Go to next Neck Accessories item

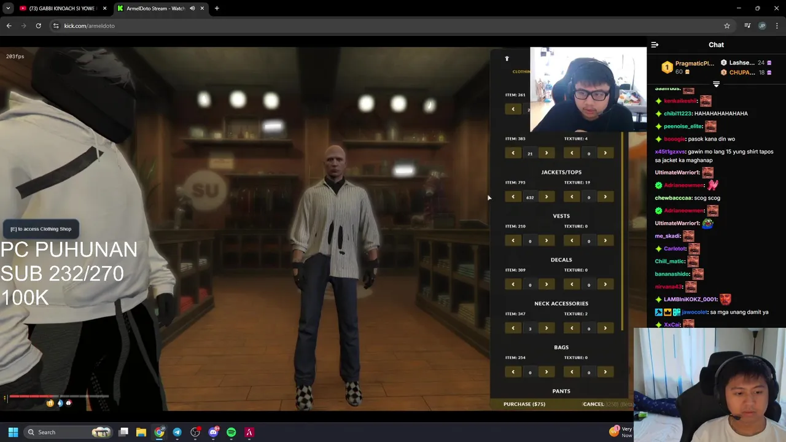[547, 328]
